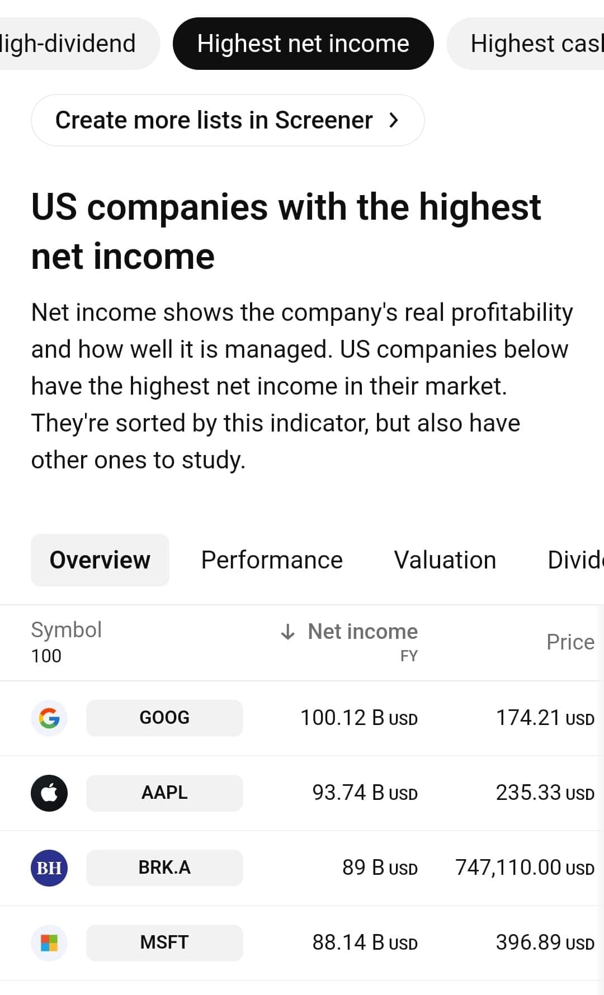Click the Google logo icon
This screenshot has height=995, width=604.
click(49, 718)
